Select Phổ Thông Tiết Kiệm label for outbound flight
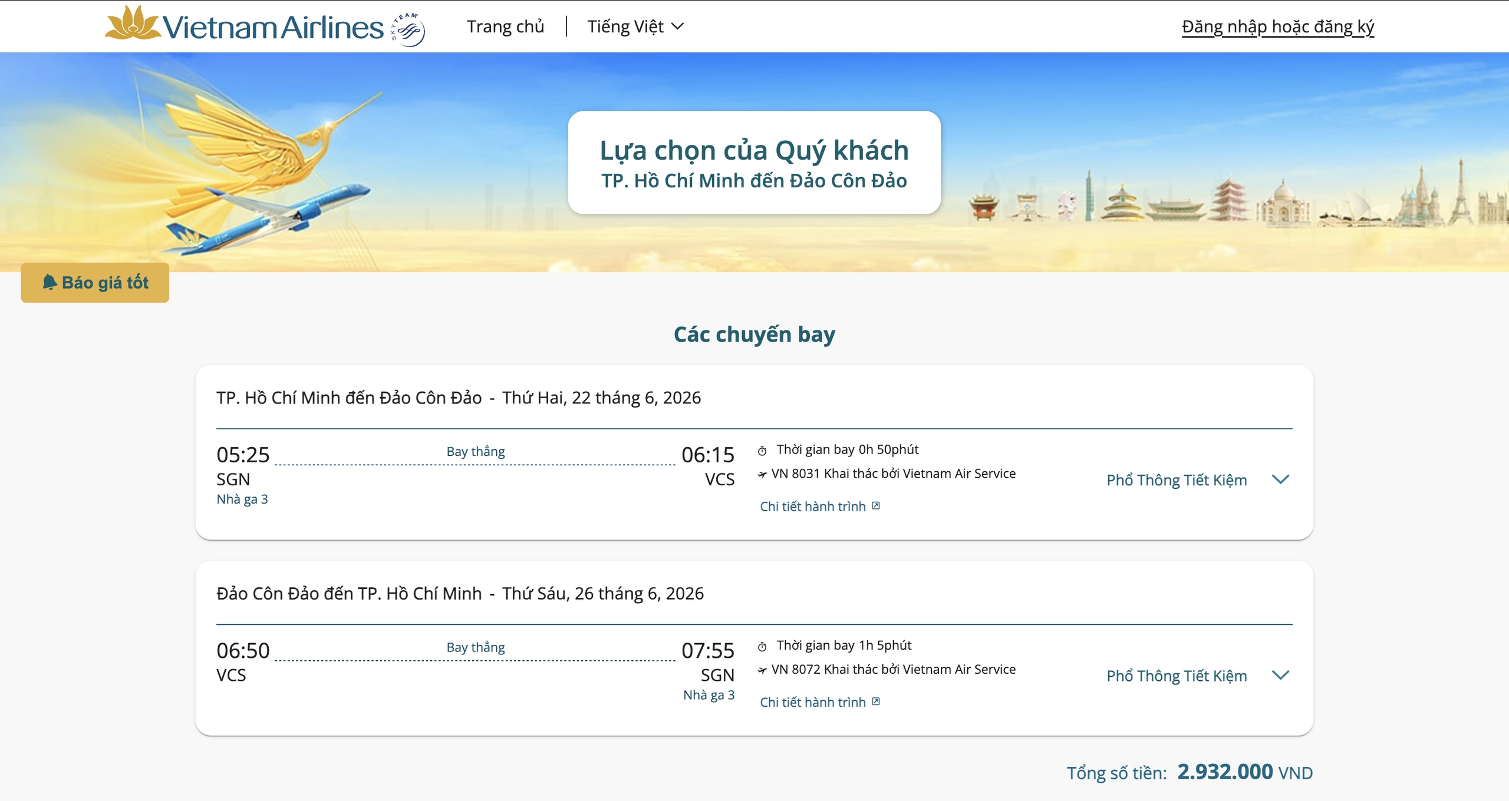The height and width of the screenshot is (801, 1509). 1177,480
